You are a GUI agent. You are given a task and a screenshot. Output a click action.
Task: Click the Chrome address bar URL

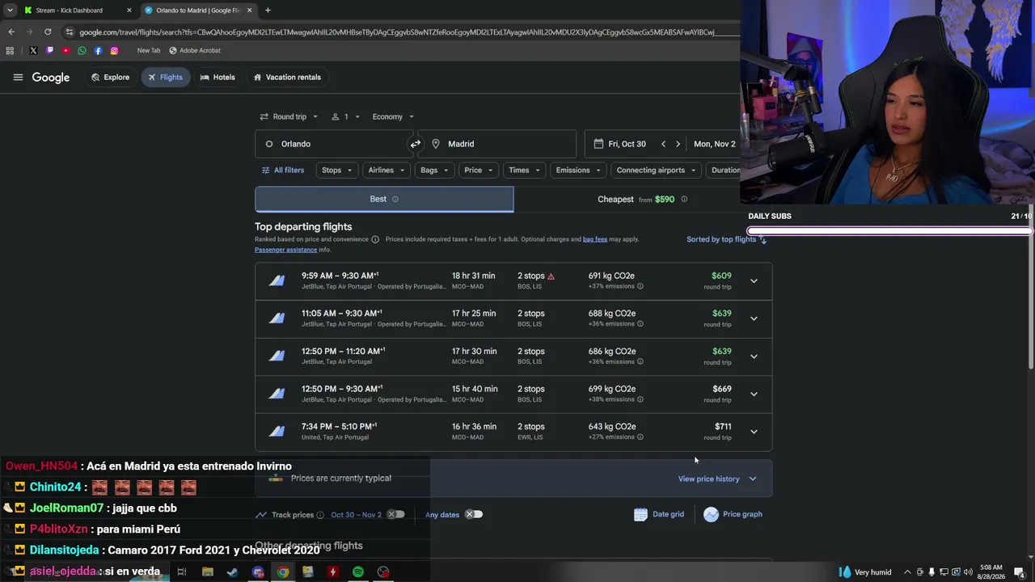pyautogui.click(x=396, y=32)
